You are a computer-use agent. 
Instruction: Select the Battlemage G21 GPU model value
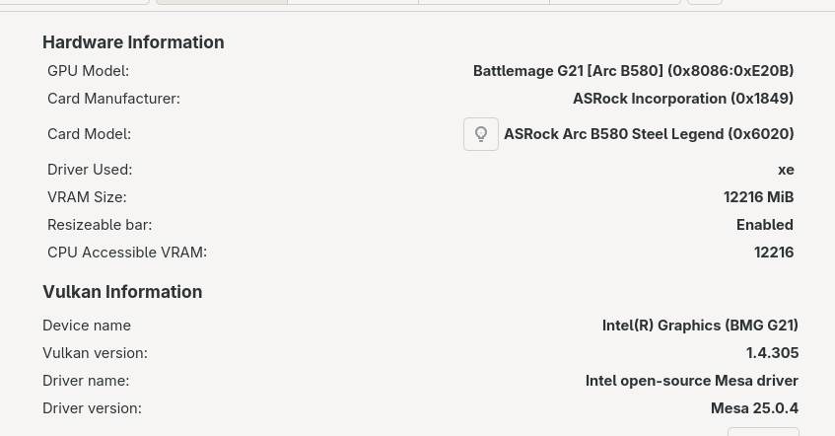click(x=633, y=71)
